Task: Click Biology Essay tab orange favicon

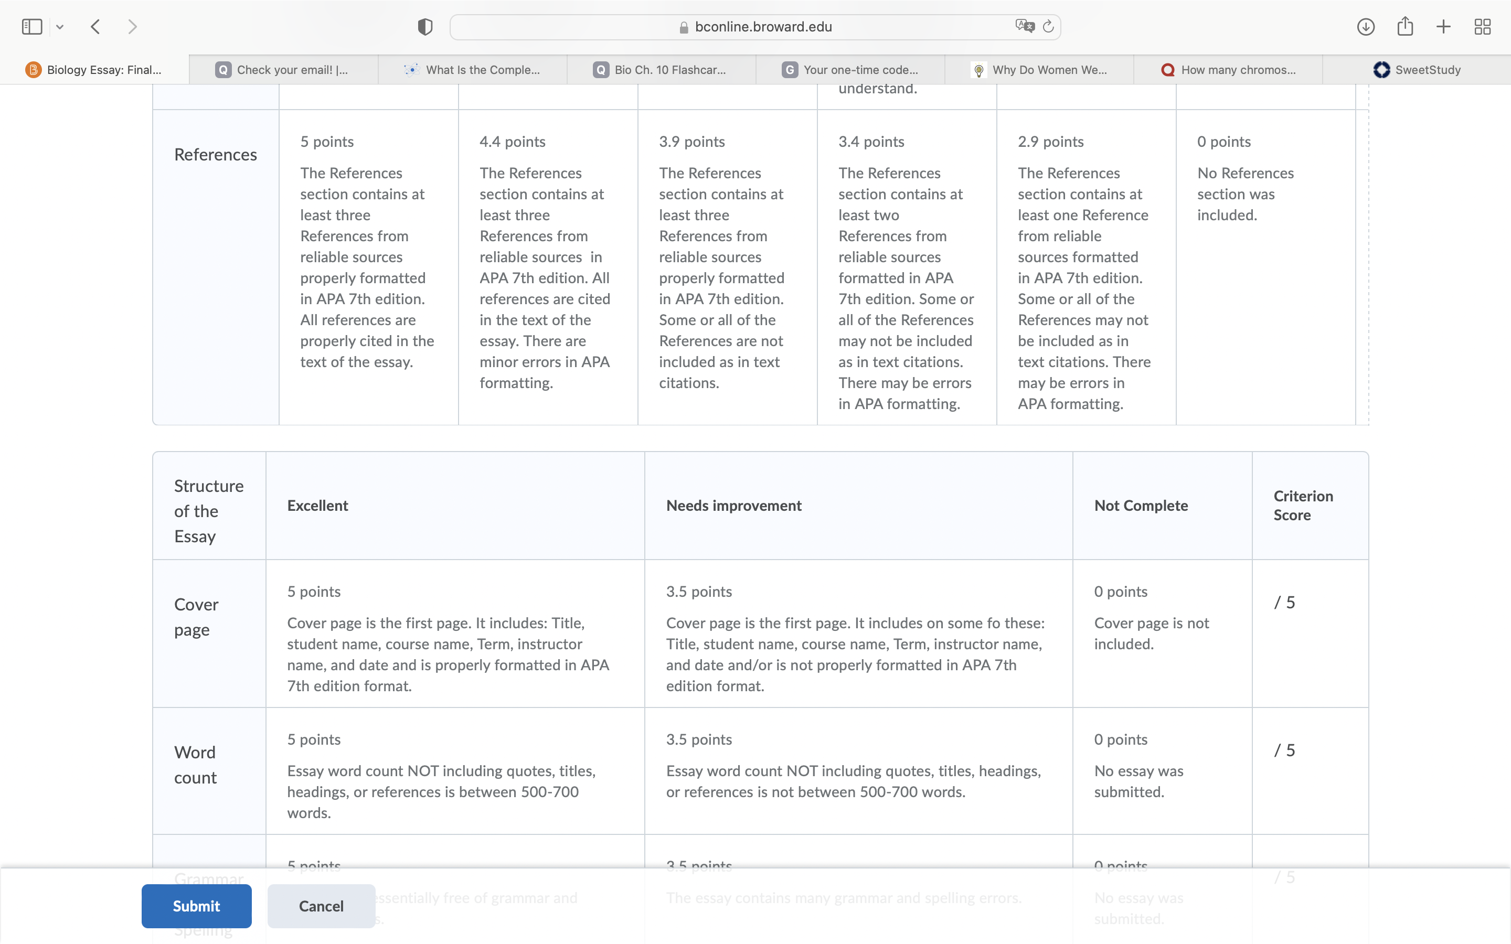Action: 33,70
